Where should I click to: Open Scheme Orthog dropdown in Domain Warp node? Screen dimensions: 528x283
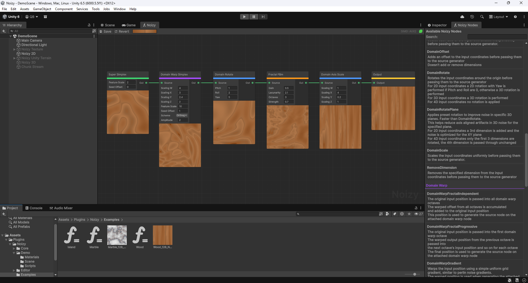coord(182,115)
